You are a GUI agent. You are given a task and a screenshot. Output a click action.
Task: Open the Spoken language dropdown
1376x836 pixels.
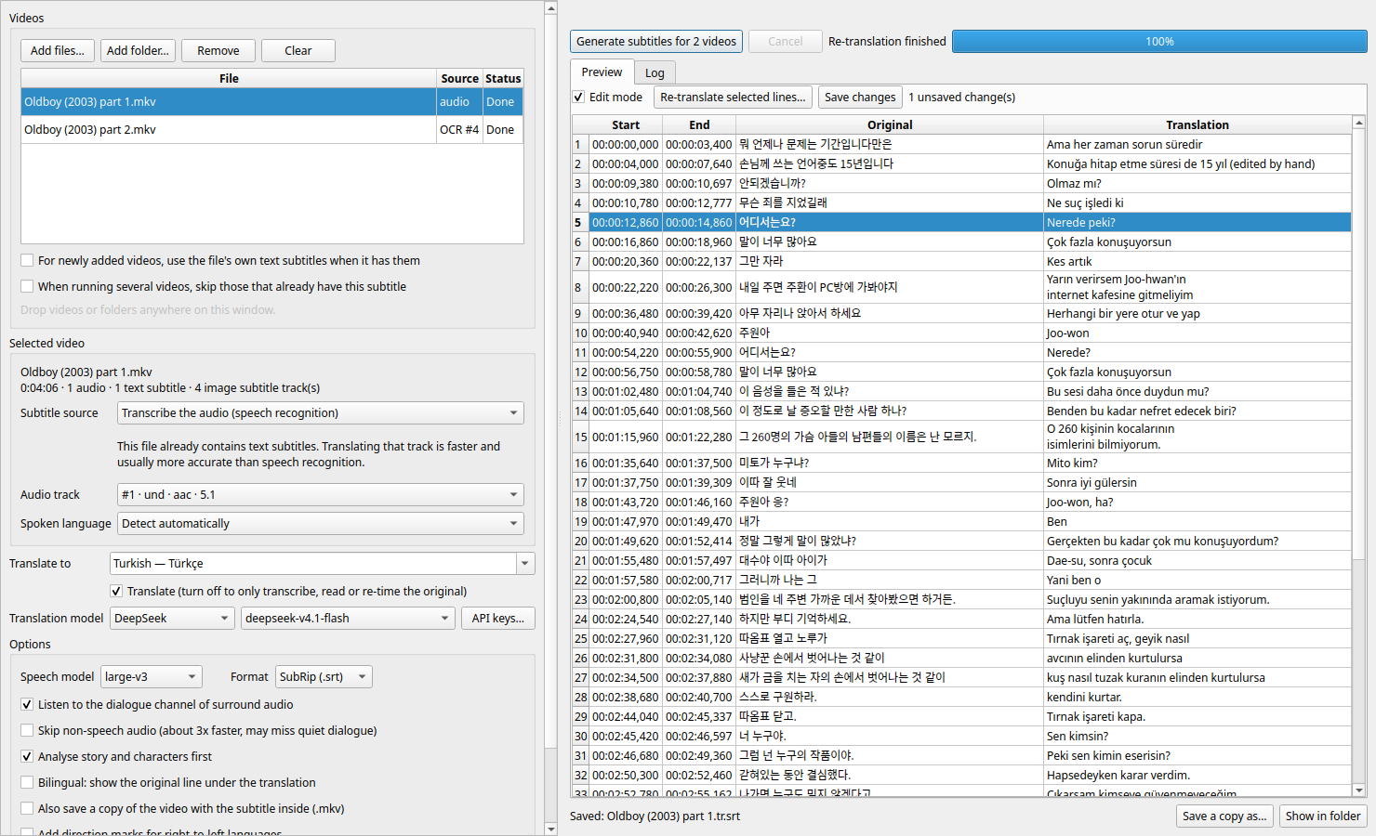coord(321,524)
